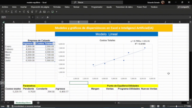Image resolution: width=192 pixels, height=108 pixels.
Task: Click the macro record icon in status bar
Action: click(x=8, y=106)
